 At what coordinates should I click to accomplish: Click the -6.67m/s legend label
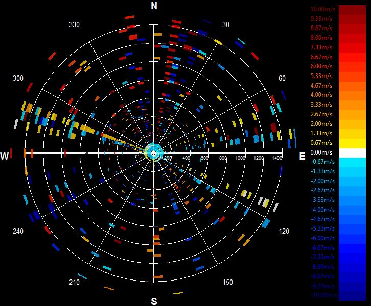pos(322,248)
